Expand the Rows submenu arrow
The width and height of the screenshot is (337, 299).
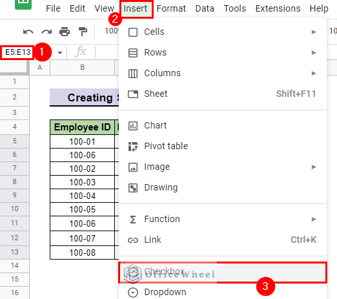[314, 53]
